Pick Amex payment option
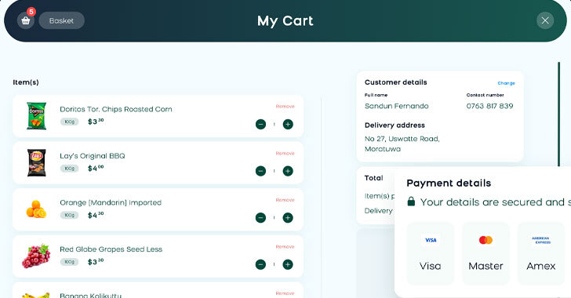The width and height of the screenshot is (571, 298). coord(540,253)
